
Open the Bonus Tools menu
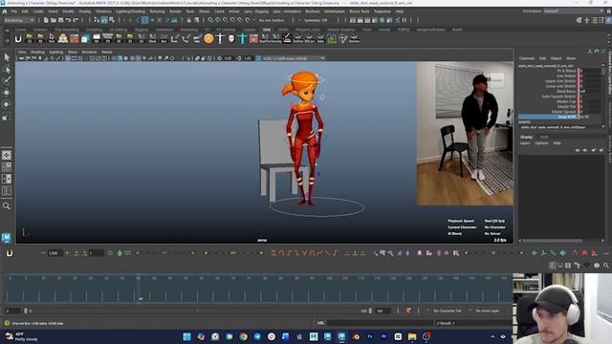pyautogui.click(x=360, y=11)
